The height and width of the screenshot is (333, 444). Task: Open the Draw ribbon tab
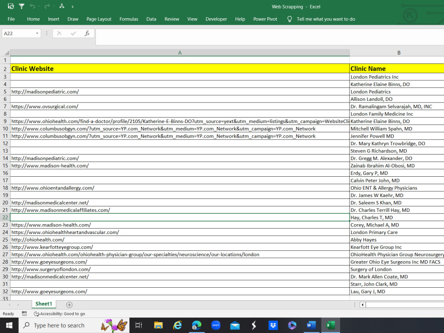coord(73,19)
